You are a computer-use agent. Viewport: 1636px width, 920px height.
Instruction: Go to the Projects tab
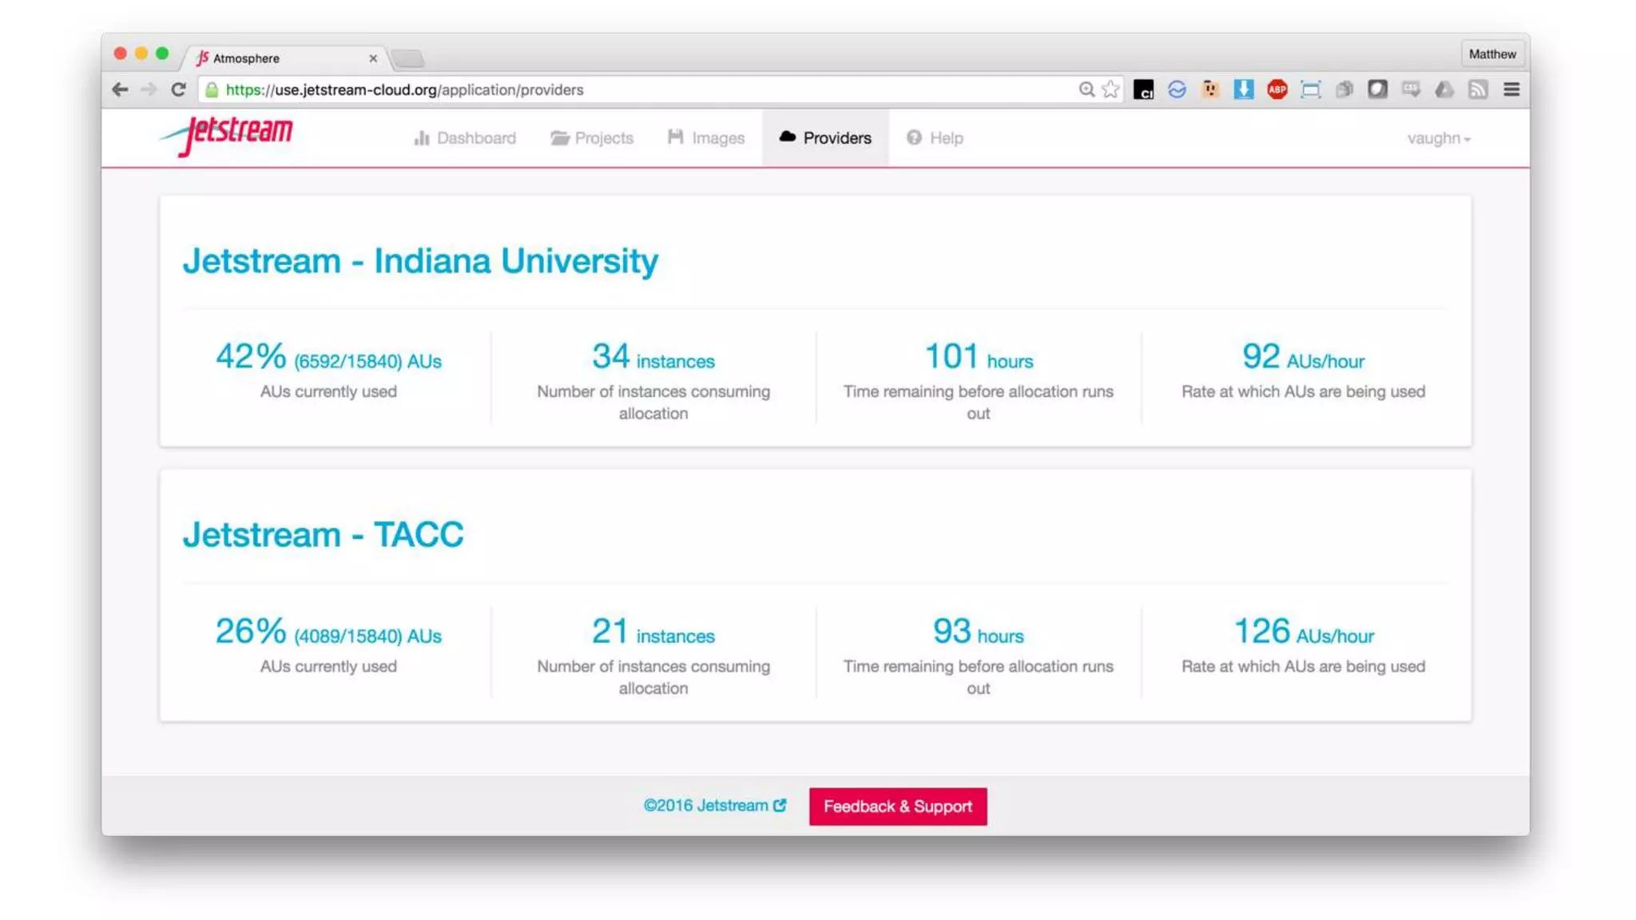click(592, 138)
